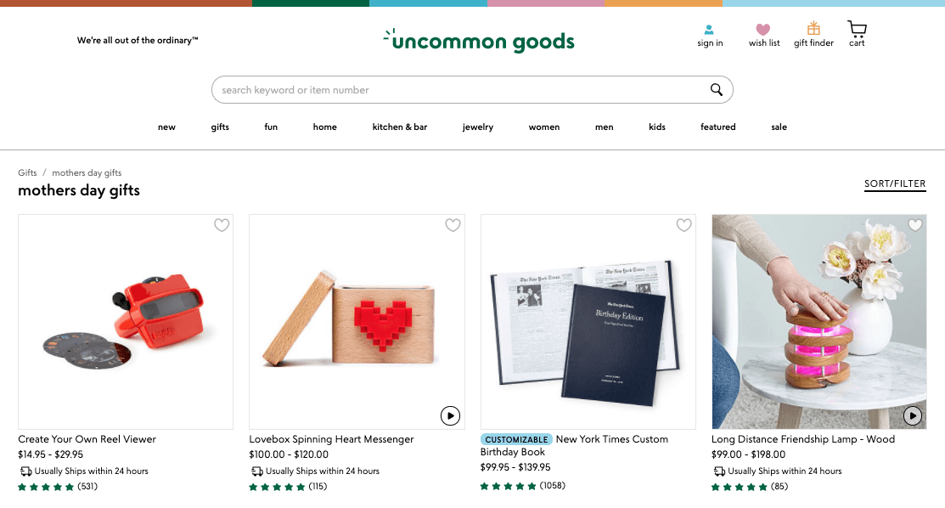The image size is (945, 508).
Task: Add Lovebox Spinning Heart Messenger to wishlist
Action: [x=453, y=225]
